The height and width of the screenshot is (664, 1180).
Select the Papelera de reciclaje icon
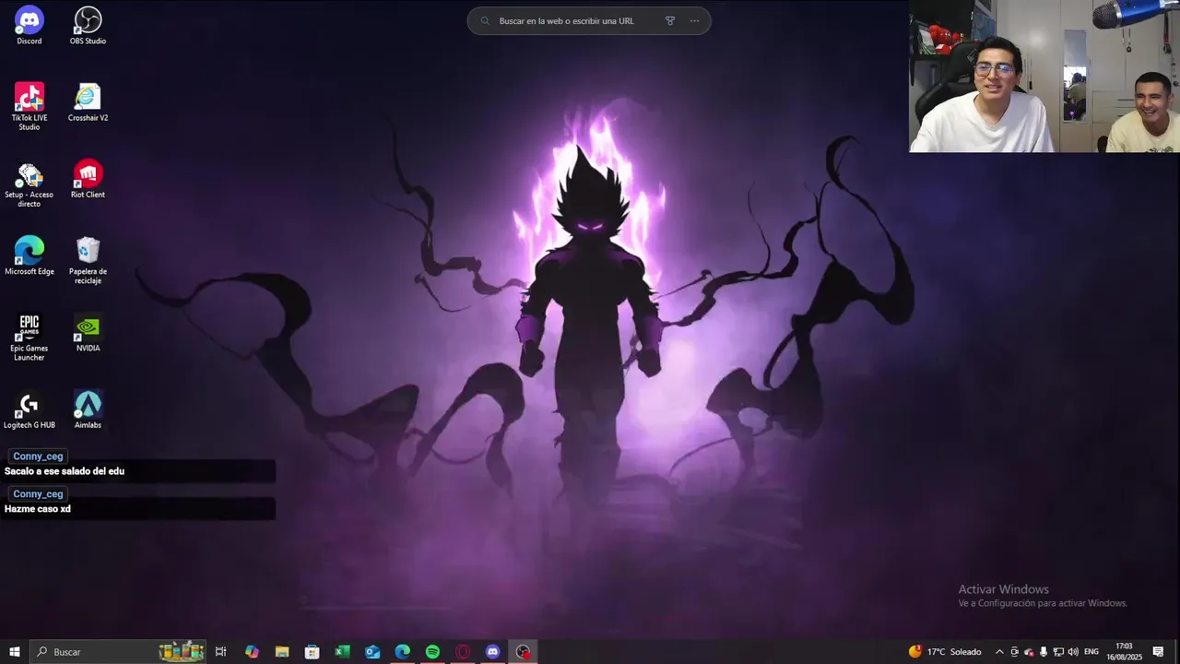pyautogui.click(x=88, y=260)
